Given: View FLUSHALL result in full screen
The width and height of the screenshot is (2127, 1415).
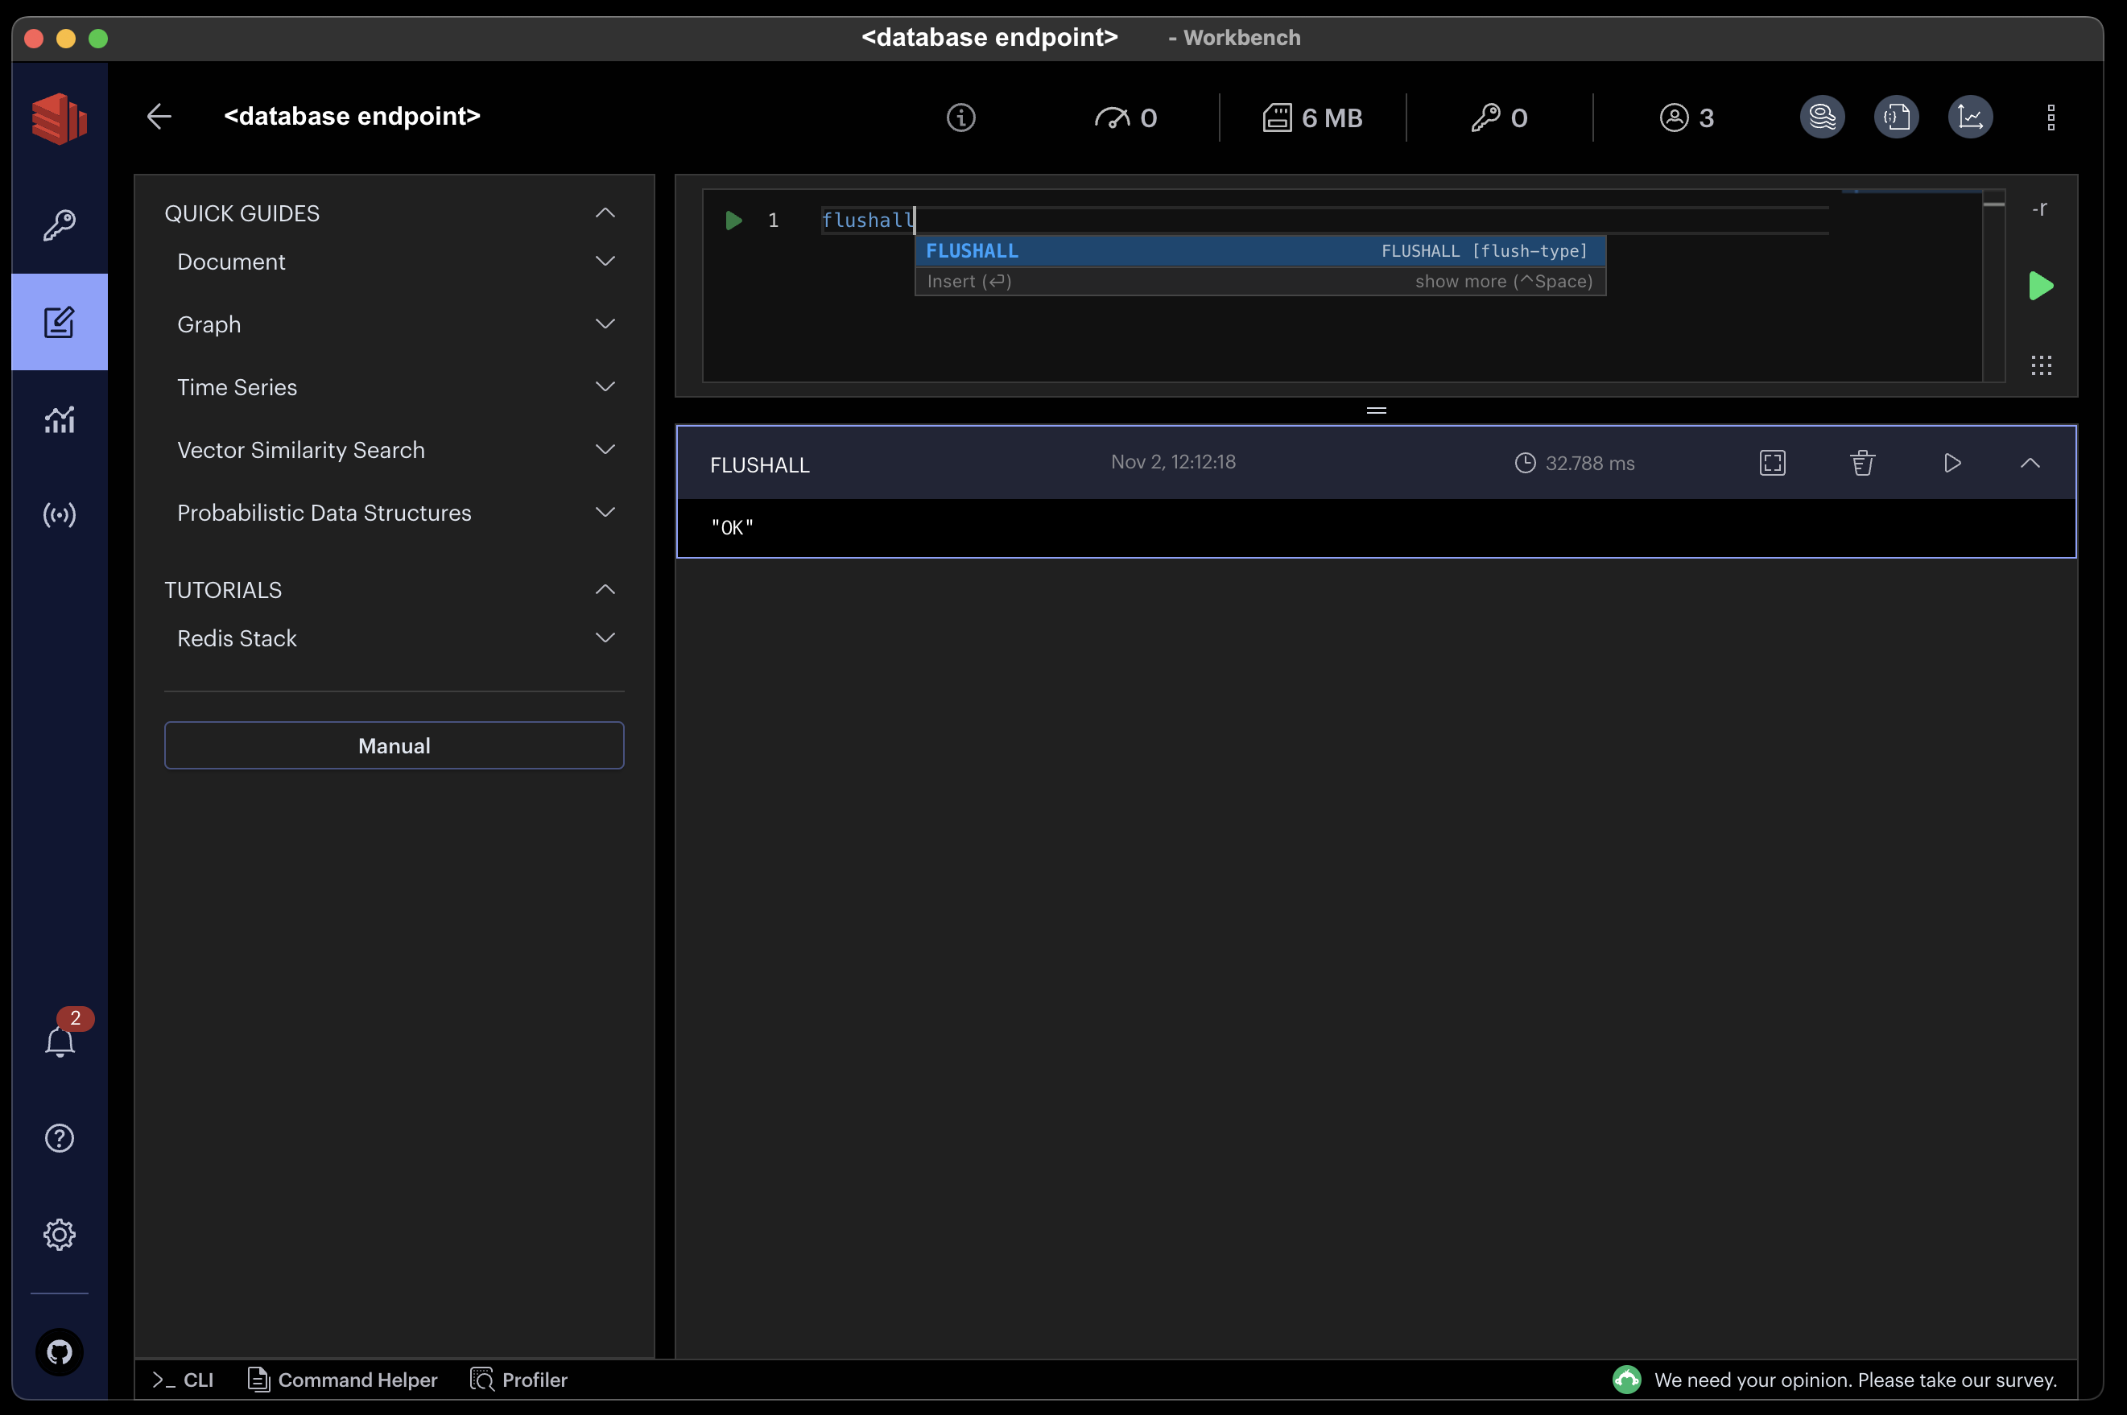Looking at the screenshot, I should click(x=1772, y=463).
